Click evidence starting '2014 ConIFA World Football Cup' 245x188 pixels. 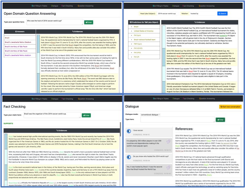(x=201, y=37)
